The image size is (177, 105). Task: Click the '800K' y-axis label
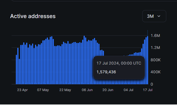click(155, 60)
